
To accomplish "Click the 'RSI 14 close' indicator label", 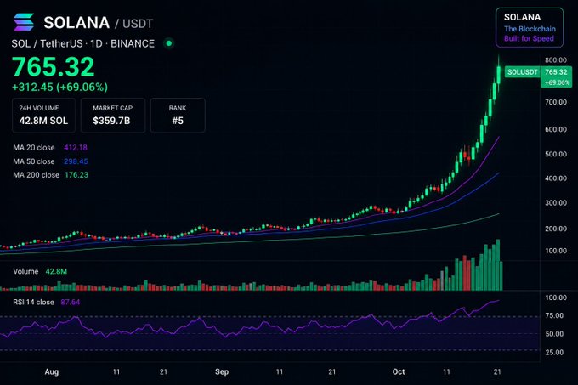I will [x=33, y=302].
